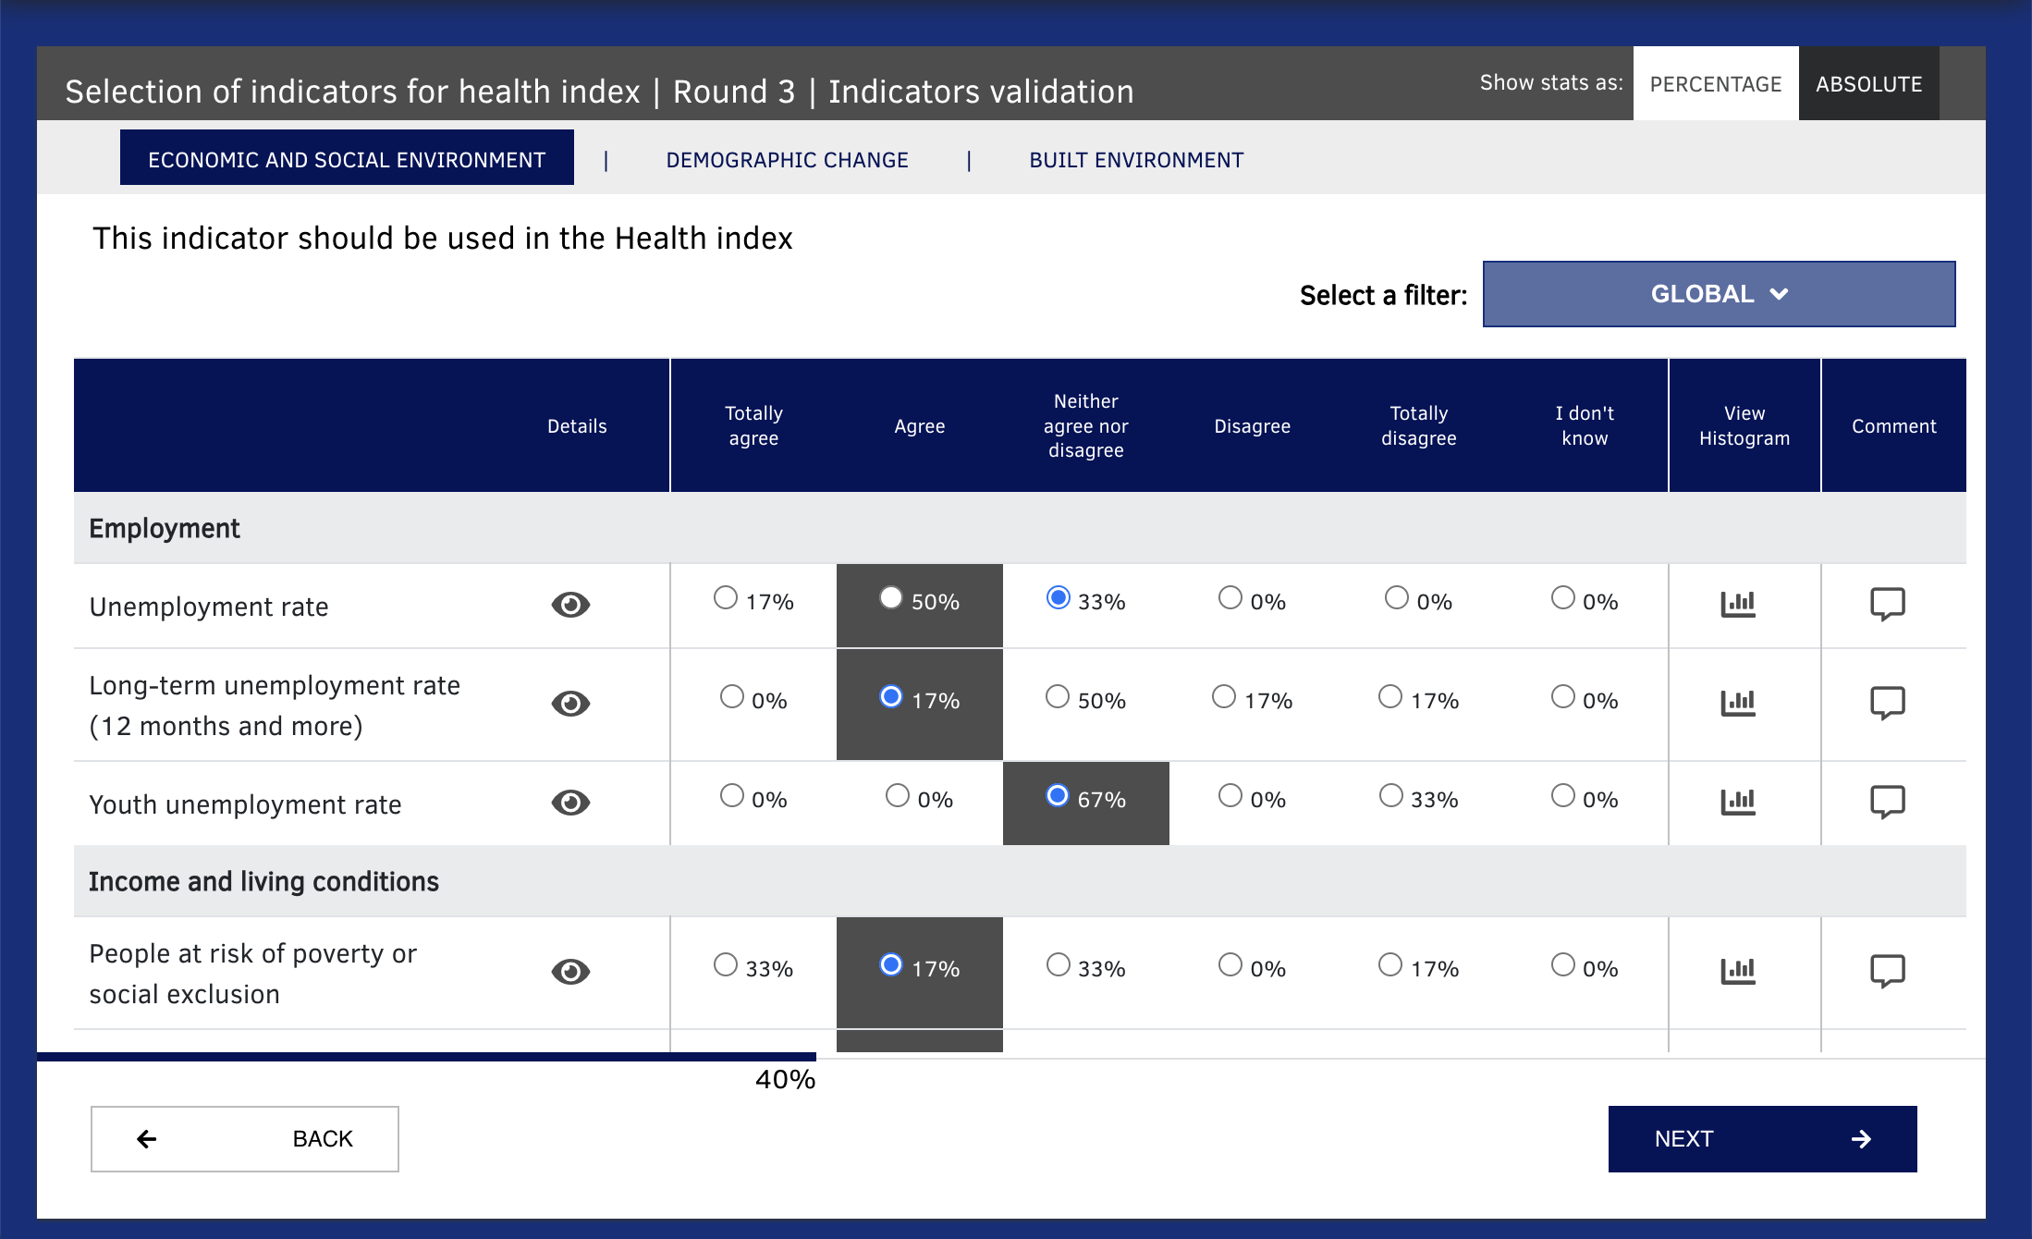The width and height of the screenshot is (2032, 1239).
Task: Open the Demographic Change tab
Action: coord(788,160)
